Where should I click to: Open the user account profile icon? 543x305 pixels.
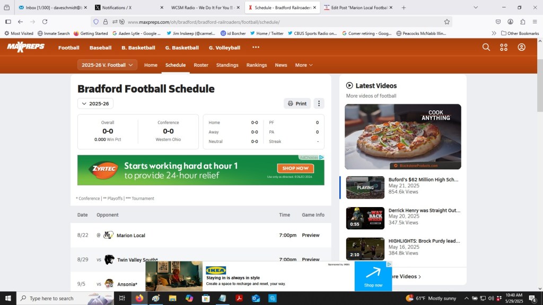(x=521, y=47)
